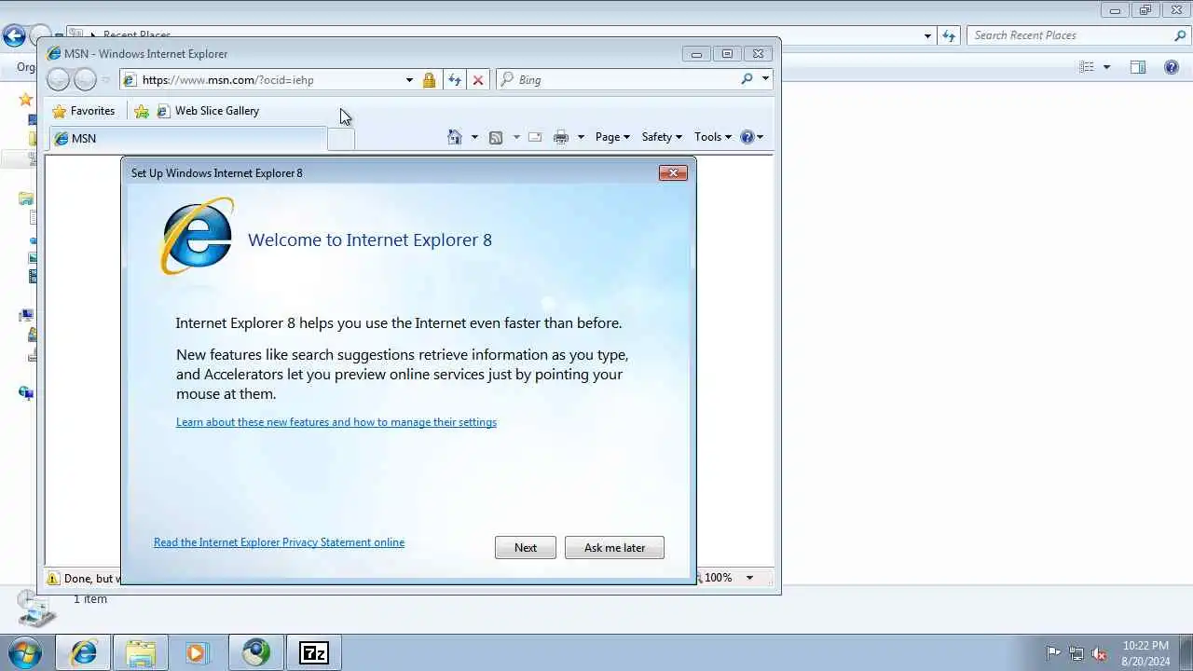The width and height of the screenshot is (1193, 671).
Task: Open the Tools menu
Action: tap(713, 137)
